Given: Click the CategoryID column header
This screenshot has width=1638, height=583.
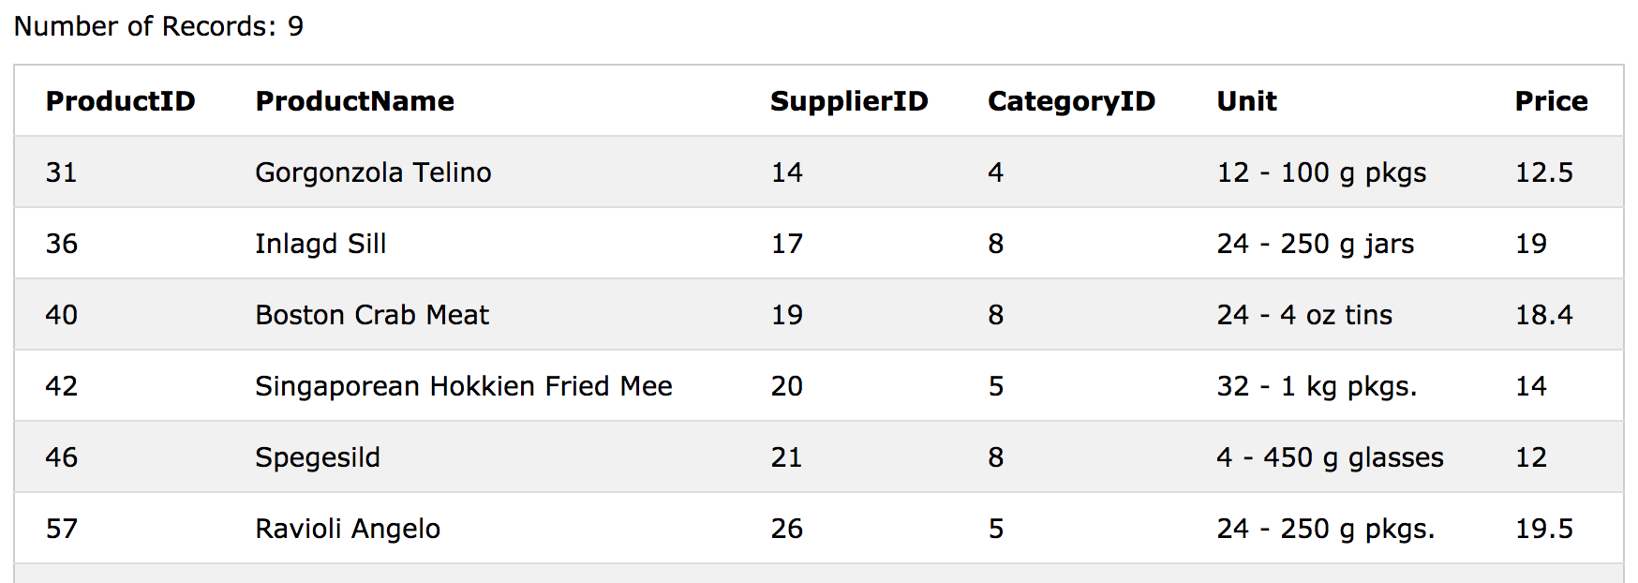Looking at the screenshot, I should click(x=1071, y=101).
